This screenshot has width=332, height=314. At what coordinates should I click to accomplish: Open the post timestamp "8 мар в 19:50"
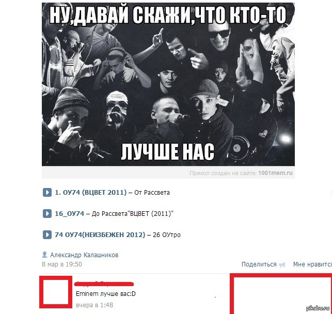pos(62,264)
